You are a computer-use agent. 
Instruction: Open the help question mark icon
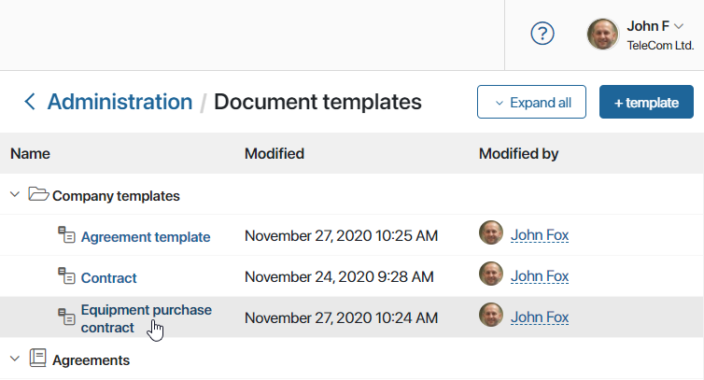(x=542, y=34)
